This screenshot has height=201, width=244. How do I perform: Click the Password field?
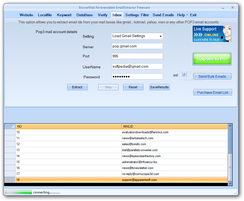(137, 76)
